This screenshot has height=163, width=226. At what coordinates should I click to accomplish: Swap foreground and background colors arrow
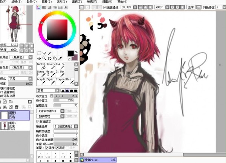pos(76,52)
